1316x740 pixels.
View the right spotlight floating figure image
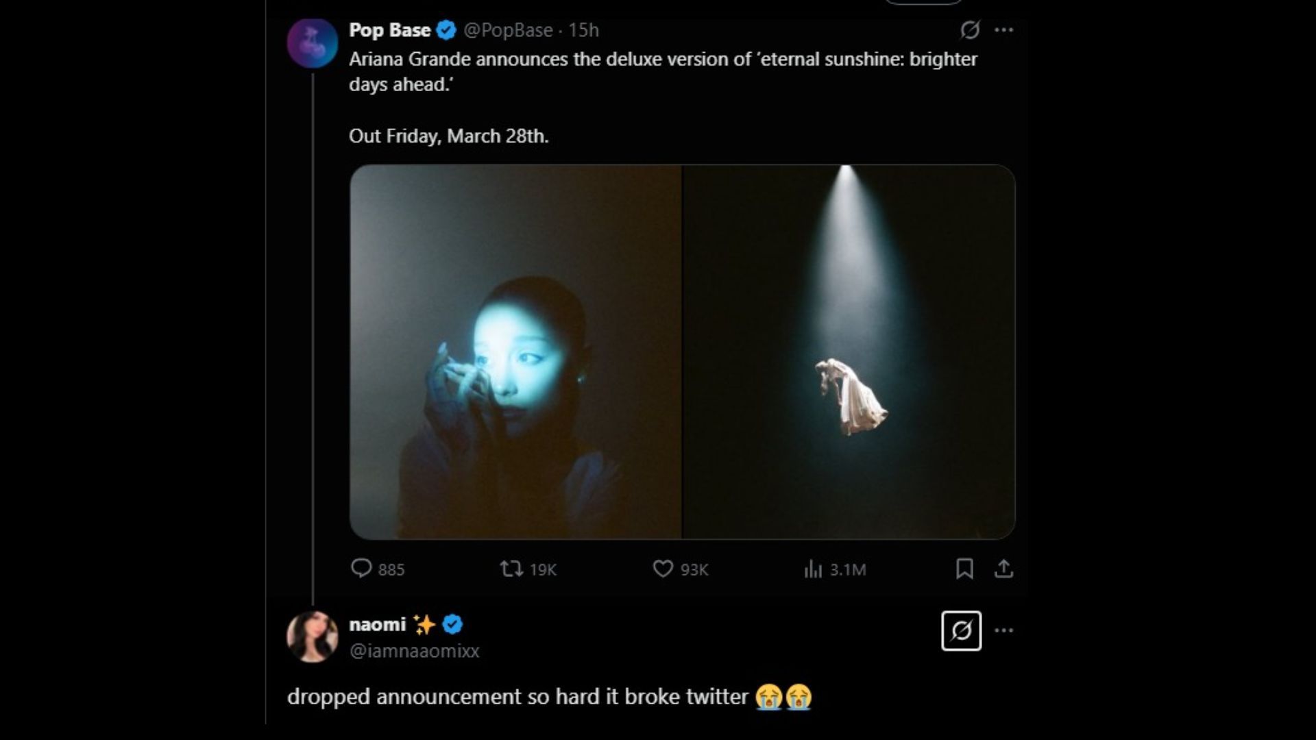[849, 351]
